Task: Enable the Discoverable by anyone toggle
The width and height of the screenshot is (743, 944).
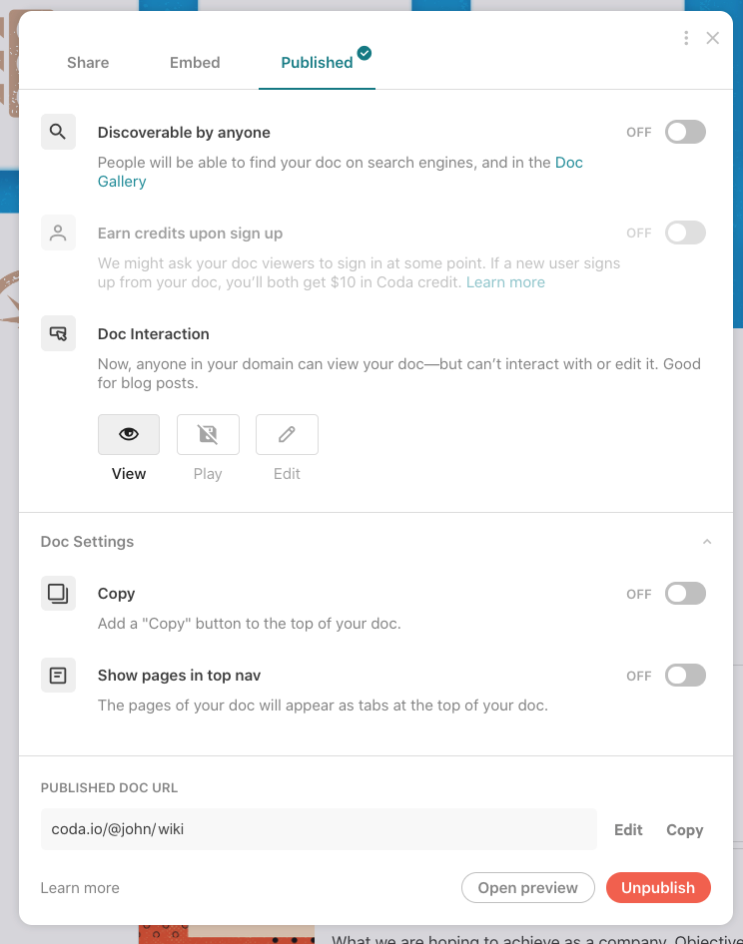Action: [x=685, y=132]
